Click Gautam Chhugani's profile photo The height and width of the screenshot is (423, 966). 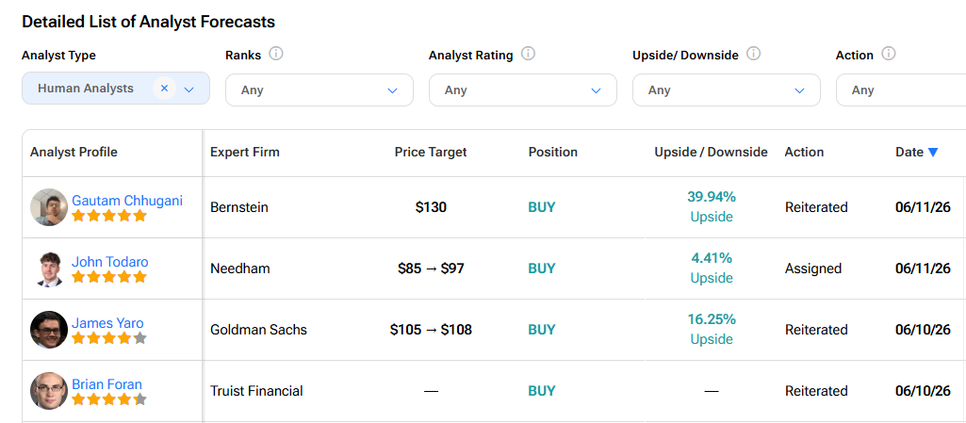pyautogui.click(x=49, y=207)
